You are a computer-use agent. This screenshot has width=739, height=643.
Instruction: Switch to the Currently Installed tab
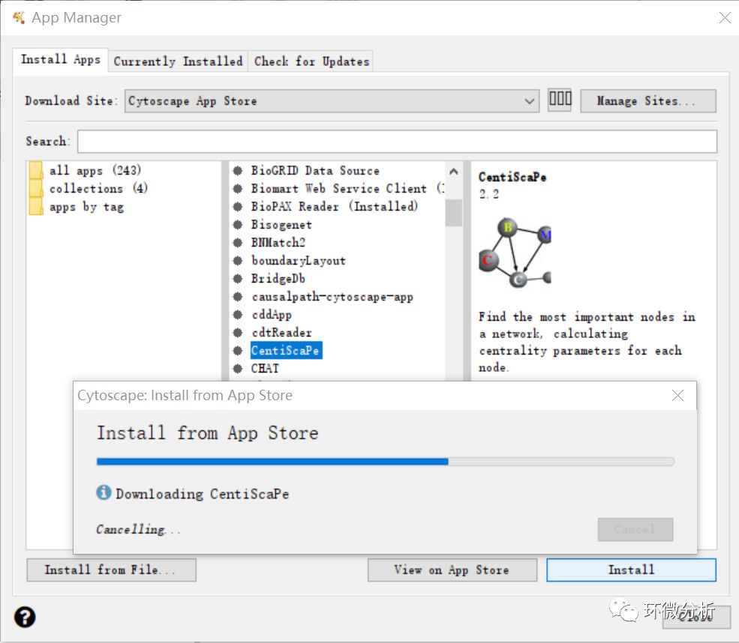[x=178, y=61]
